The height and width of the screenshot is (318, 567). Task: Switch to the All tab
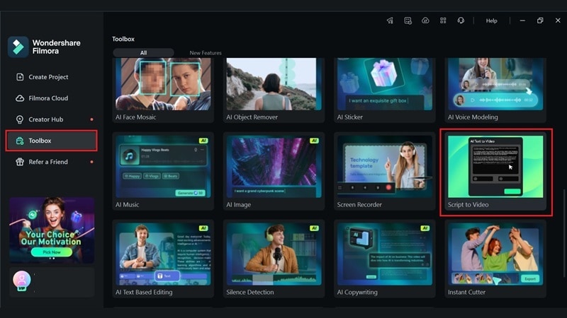tap(144, 52)
